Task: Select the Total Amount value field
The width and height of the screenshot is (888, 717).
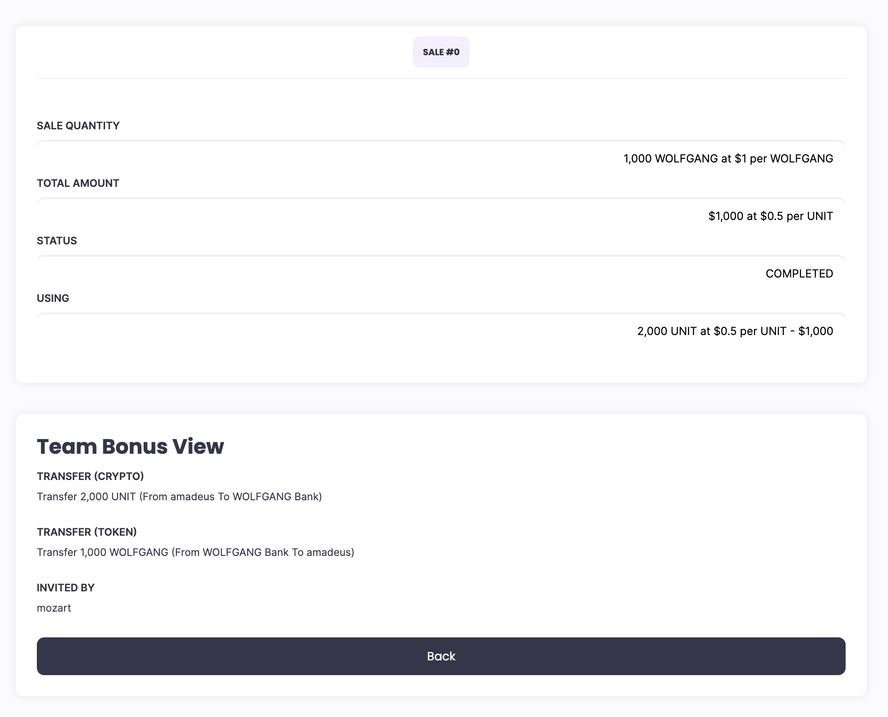Action: coord(441,216)
